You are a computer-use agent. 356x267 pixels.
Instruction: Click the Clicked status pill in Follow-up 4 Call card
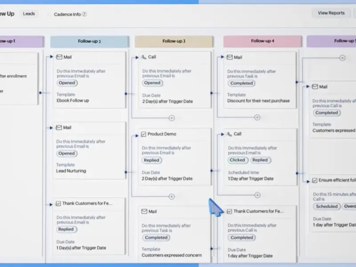[237, 160]
